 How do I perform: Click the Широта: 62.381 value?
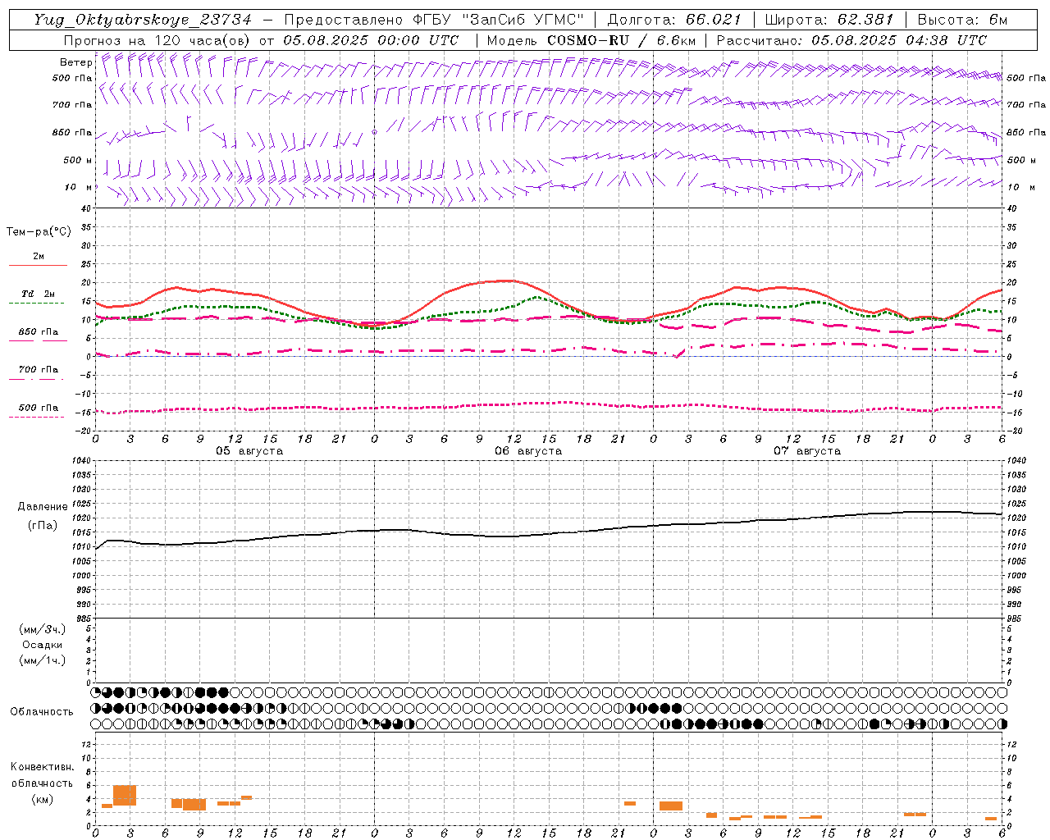829,20
